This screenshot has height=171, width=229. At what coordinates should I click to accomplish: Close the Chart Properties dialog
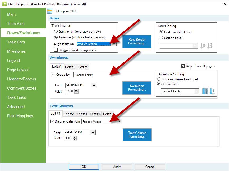225,4
